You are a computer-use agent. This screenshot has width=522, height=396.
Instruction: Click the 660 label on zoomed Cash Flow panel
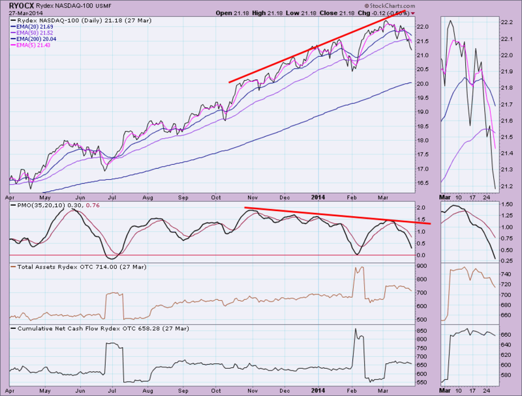coord(505,335)
